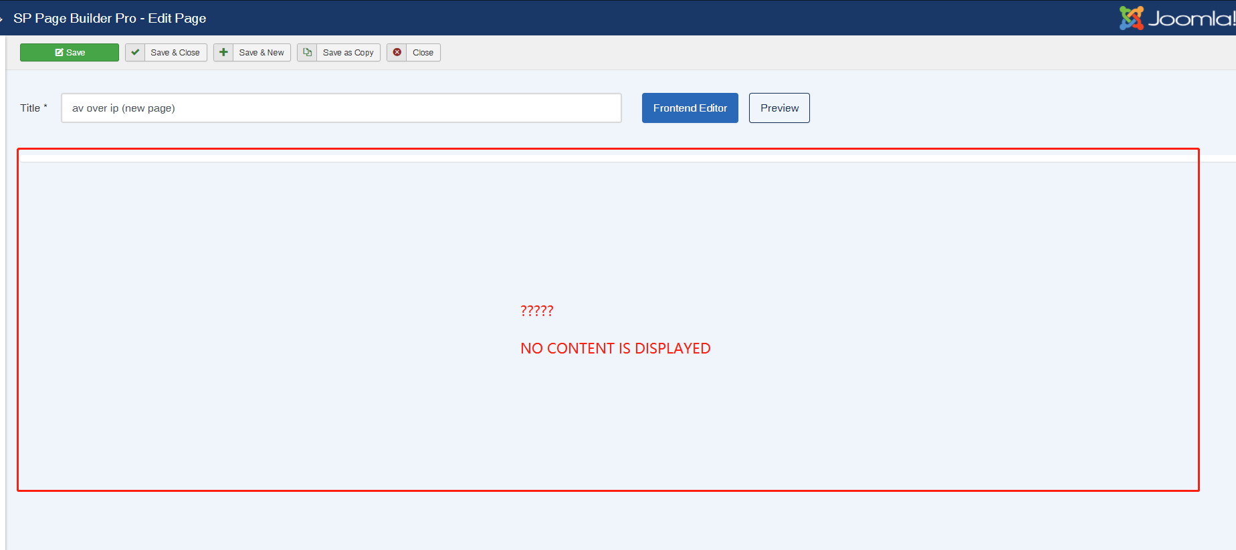Click the green plus icon beside Save & New
This screenshot has height=550, width=1236.
pyautogui.click(x=223, y=52)
